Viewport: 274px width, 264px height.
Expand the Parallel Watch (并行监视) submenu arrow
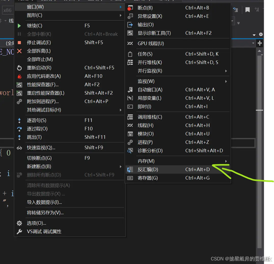pyautogui.click(x=226, y=71)
